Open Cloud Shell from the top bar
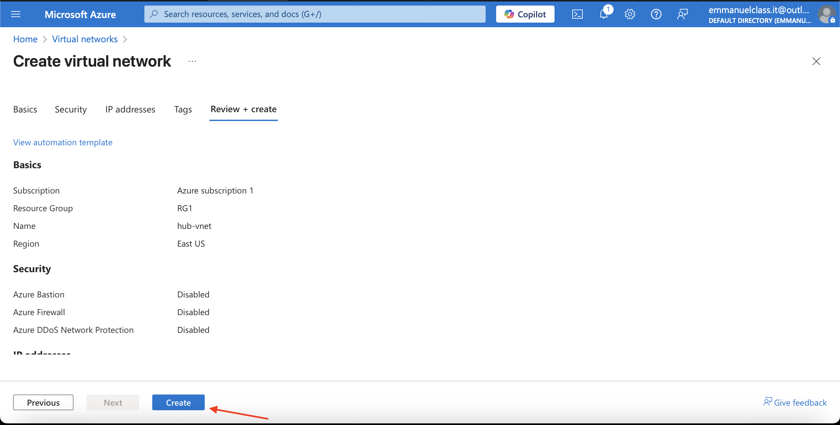 pos(577,14)
